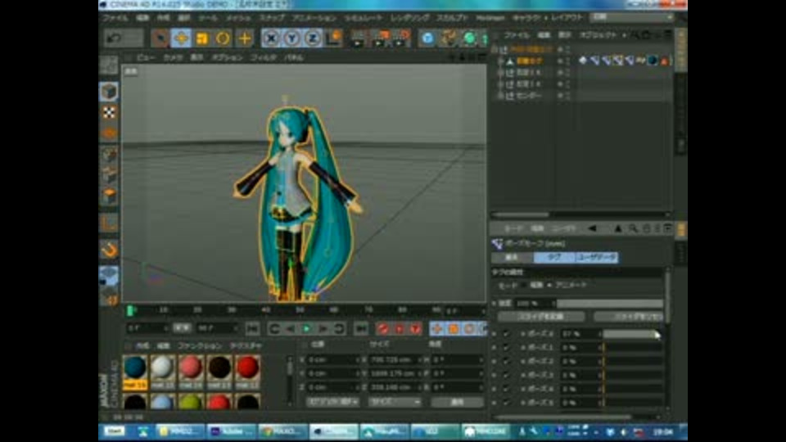Click the Enable Axis L-shaped icon
The height and width of the screenshot is (442, 786).
pos(109,223)
